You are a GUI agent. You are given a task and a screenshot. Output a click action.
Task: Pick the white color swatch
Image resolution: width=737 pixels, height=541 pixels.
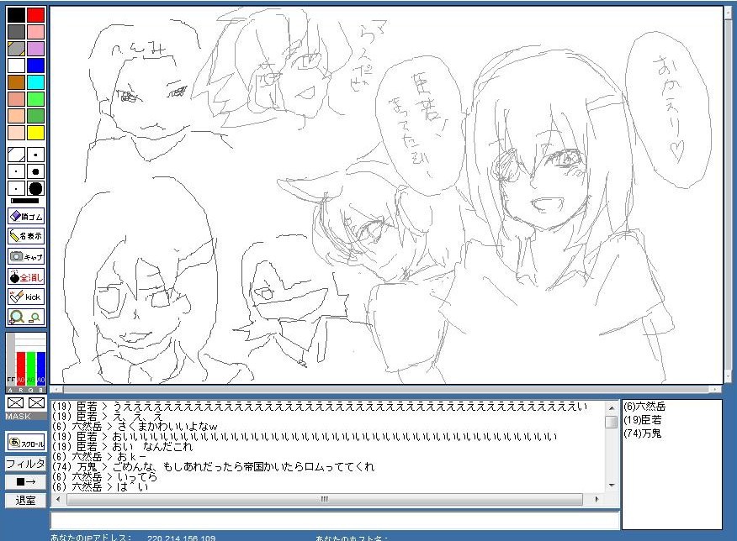point(17,66)
